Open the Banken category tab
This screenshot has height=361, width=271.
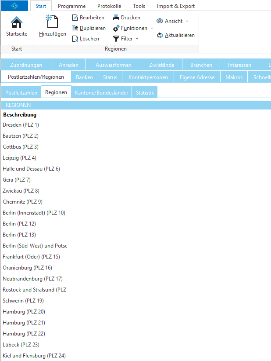[84, 77]
